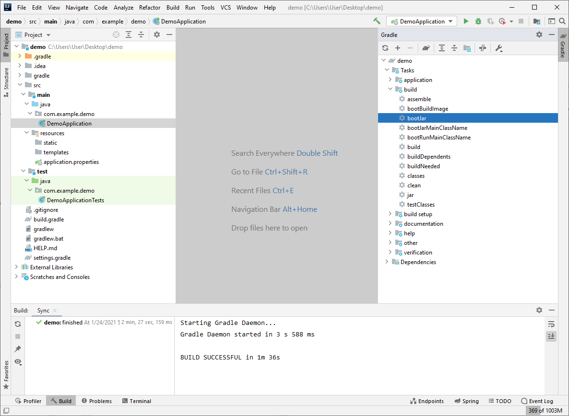Click the locate target icon in Project panel
Viewport: 569px width, 416px height.
116,35
